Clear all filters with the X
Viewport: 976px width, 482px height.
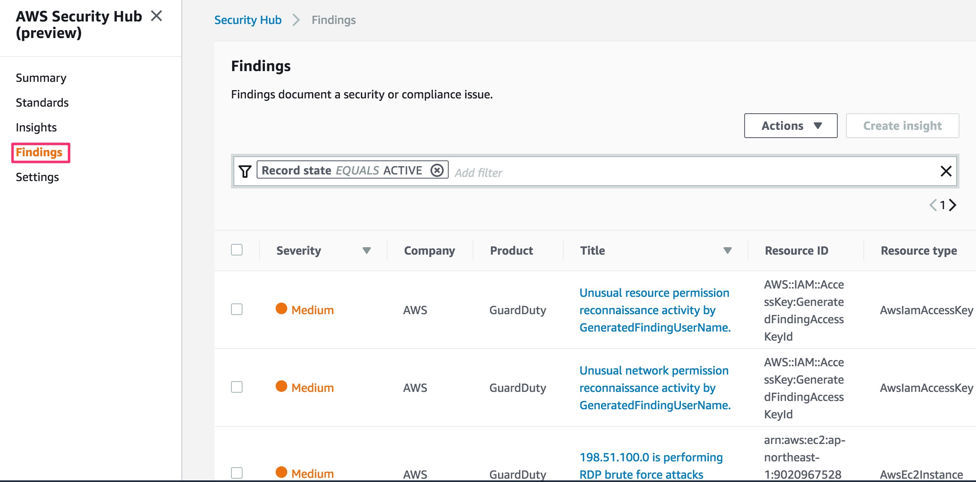coord(946,171)
